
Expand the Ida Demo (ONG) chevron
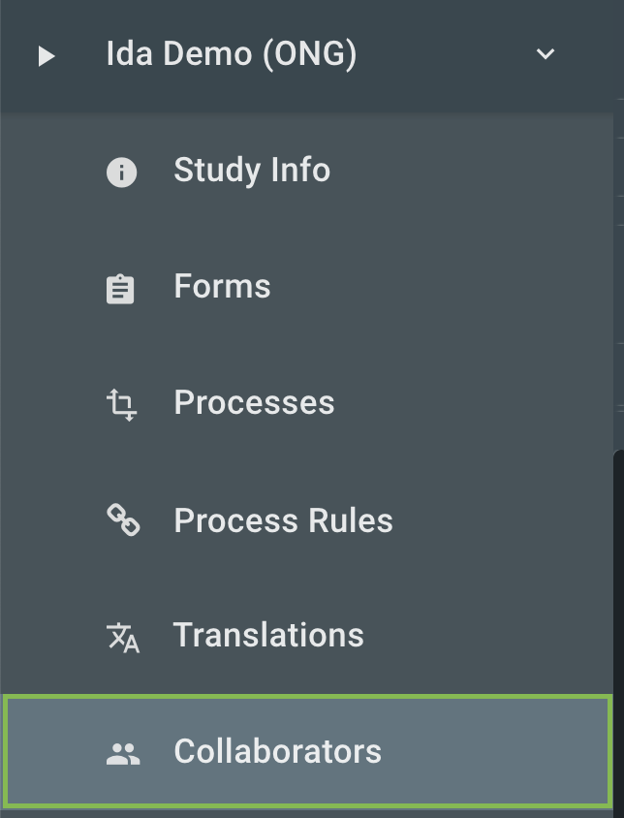coord(545,54)
